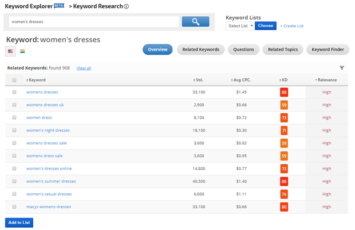Screen dimensions: 355x230
Task: Sort the table by Vol. column
Action: (x=198, y=80)
